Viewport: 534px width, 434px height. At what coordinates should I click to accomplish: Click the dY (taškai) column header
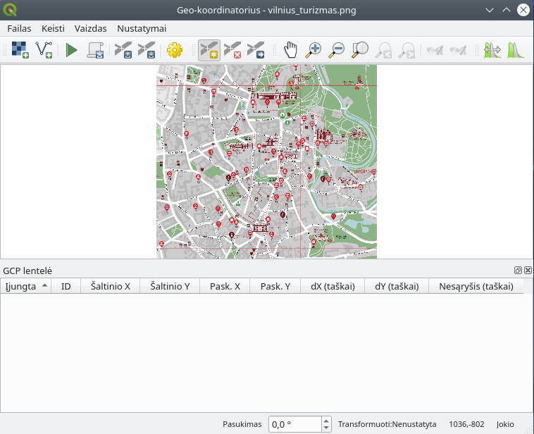pos(397,286)
